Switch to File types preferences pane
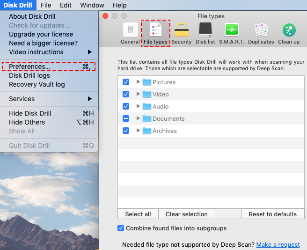The image size is (307, 250). (x=155, y=34)
